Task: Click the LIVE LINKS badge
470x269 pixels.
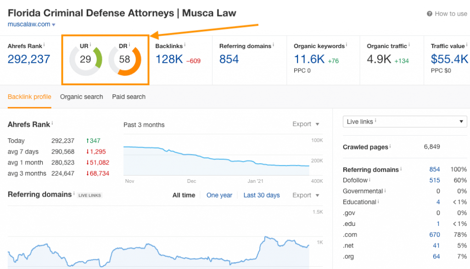Action: [90, 195]
